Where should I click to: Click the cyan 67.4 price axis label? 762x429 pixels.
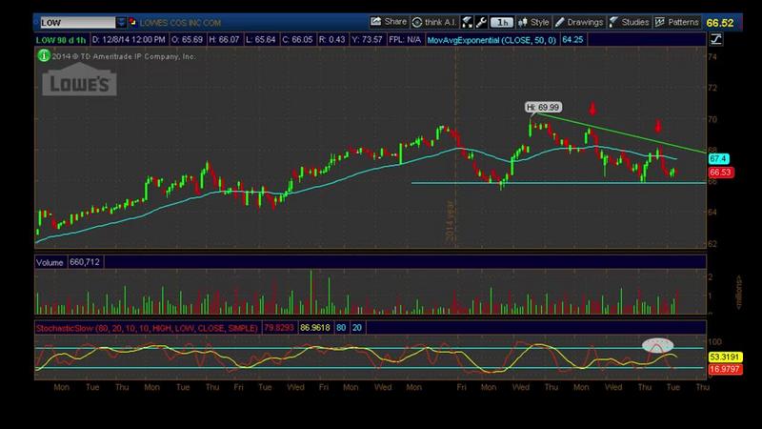pyautogui.click(x=718, y=159)
